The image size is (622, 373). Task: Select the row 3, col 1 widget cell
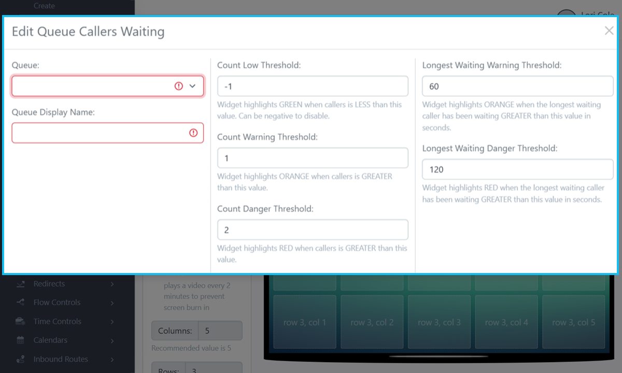tap(305, 322)
